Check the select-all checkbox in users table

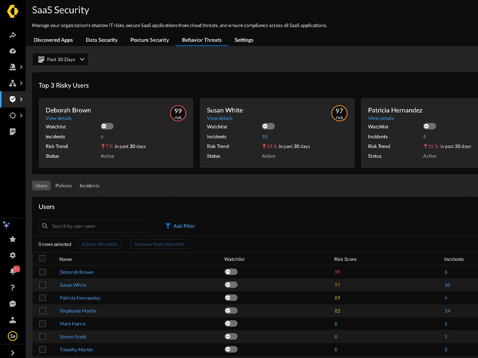[x=42, y=258]
